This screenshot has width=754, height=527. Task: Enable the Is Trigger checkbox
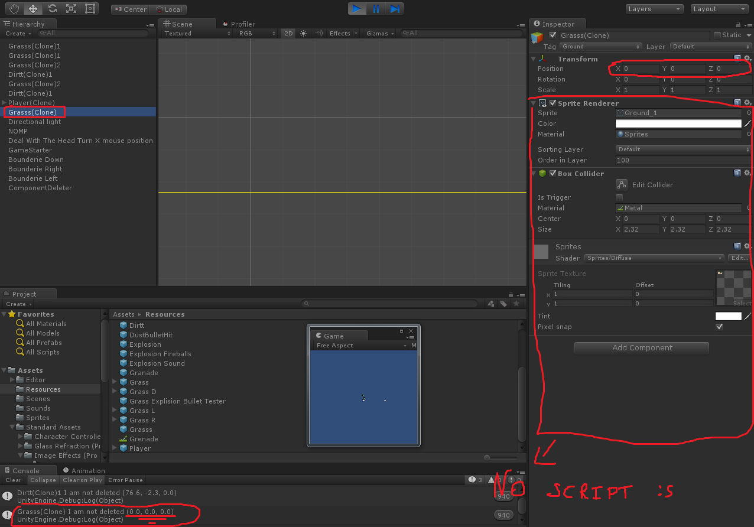(619, 197)
